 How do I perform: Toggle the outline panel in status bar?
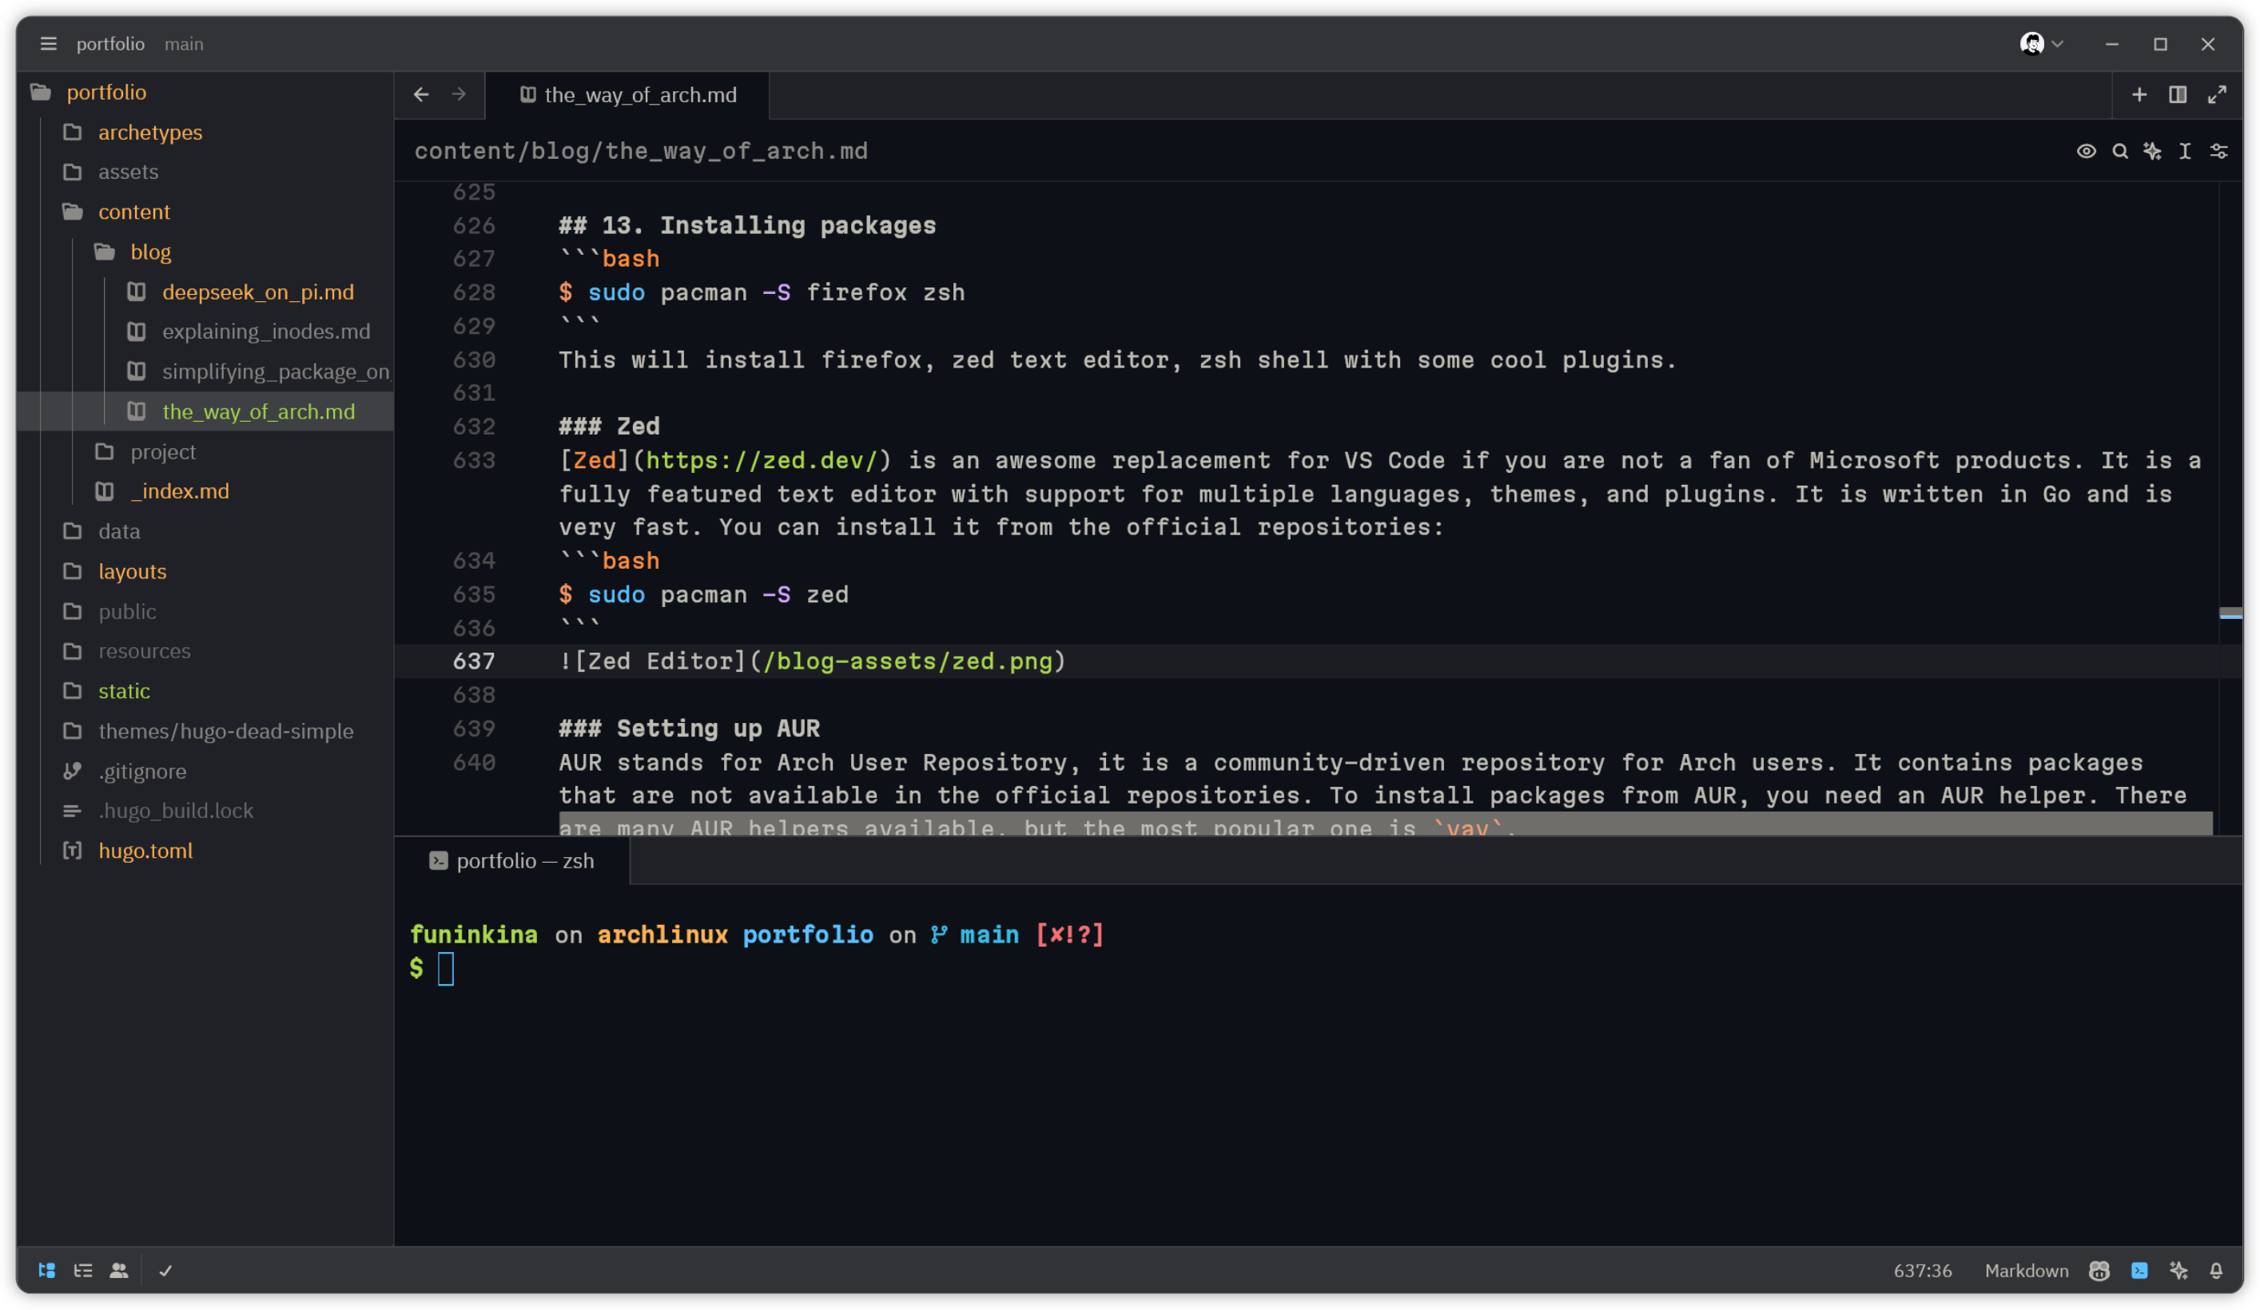coord(82,1269)
